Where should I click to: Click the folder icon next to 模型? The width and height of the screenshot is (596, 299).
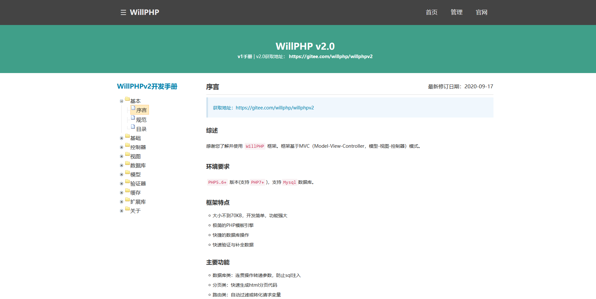(x=128, y=172)
